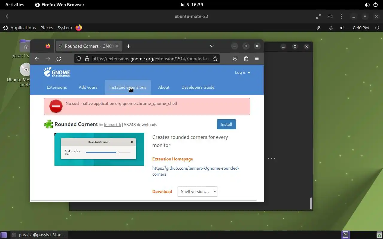Click the Rounded Corners title link
The image size is (383, 239).
(76, 124)
